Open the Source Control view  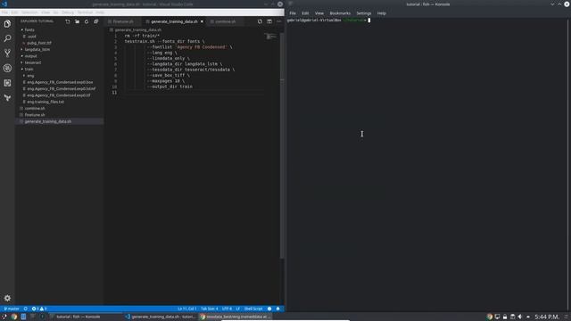(x=7, y=53)
